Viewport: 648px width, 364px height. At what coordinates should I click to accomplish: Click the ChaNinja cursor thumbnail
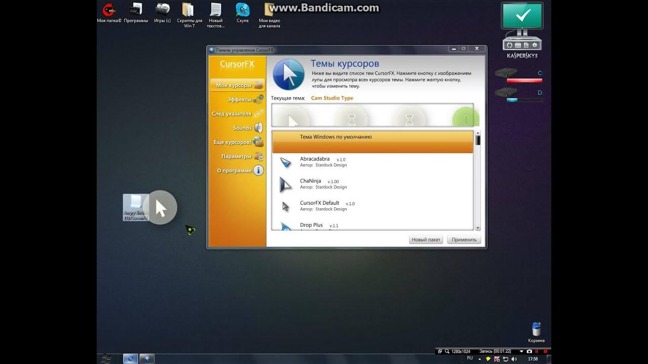(286, 184)
